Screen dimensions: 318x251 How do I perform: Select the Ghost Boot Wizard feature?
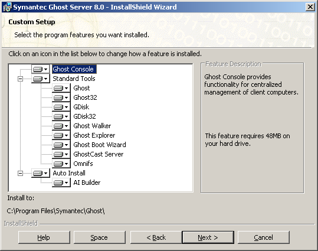[100, 145]
